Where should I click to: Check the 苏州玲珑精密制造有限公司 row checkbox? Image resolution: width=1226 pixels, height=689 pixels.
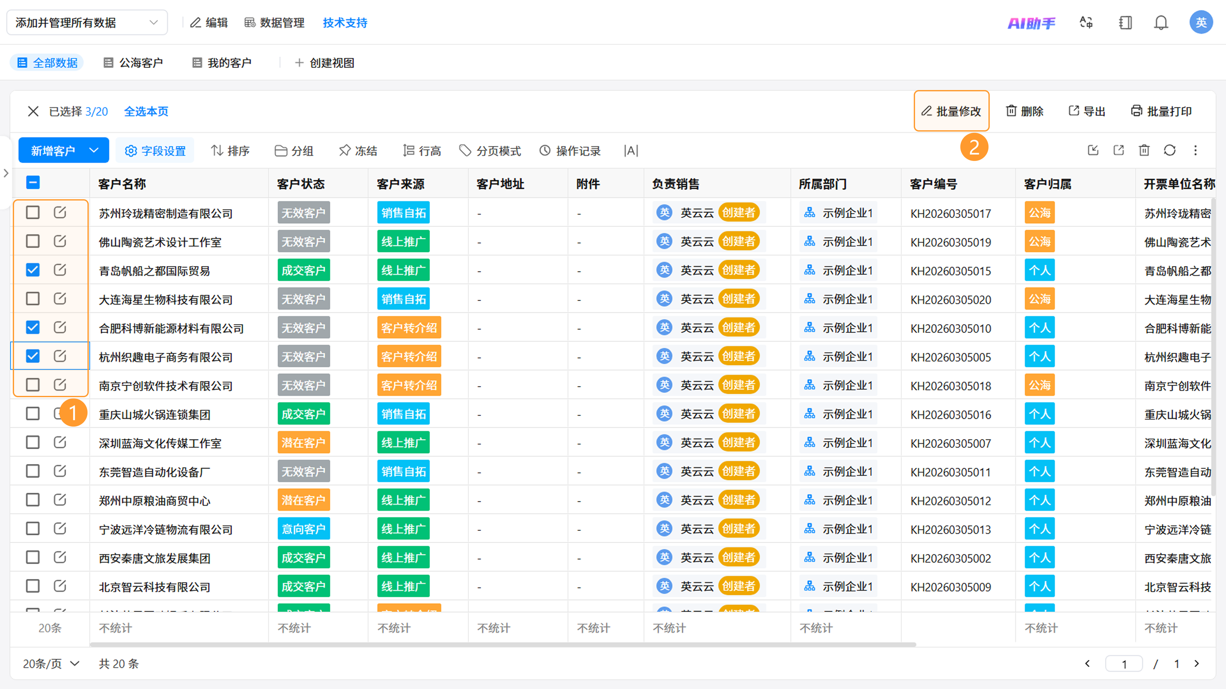pyautogui.click(x=33, y=212)
